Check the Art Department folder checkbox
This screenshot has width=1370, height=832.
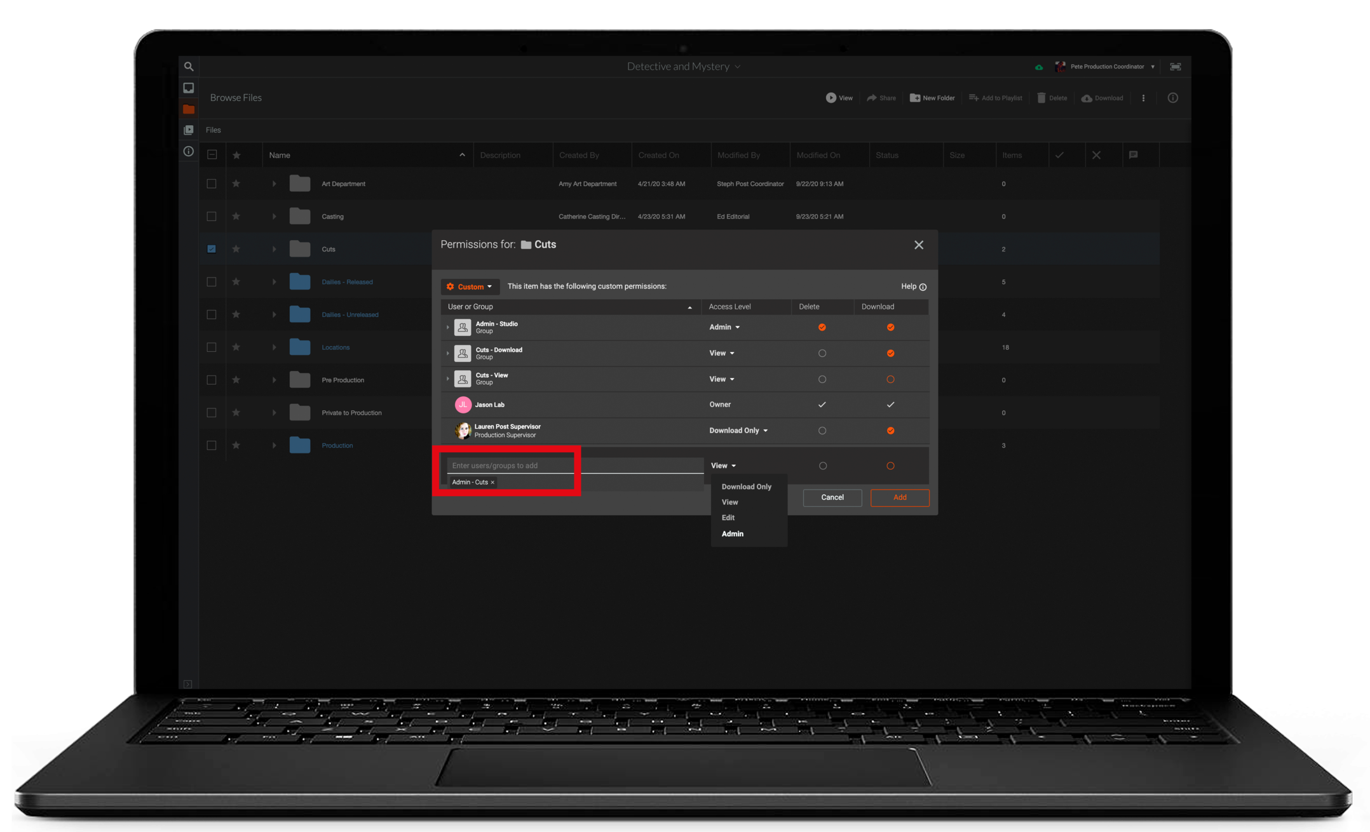coord(212,184)
